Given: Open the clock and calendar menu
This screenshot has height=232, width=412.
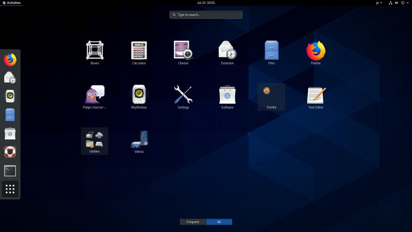Looking at the screenshot, I should tap(206, 3).
